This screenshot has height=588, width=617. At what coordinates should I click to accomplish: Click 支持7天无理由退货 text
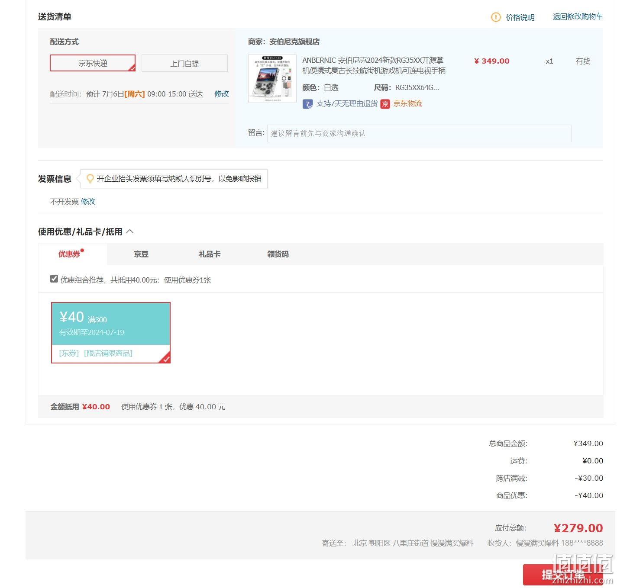tap(347, 104)
